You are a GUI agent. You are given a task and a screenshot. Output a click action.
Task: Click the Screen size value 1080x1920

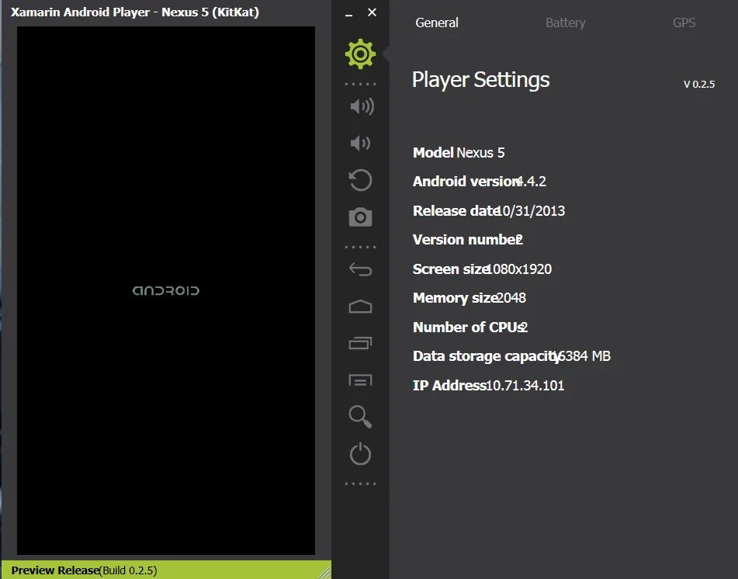point(519,269)
